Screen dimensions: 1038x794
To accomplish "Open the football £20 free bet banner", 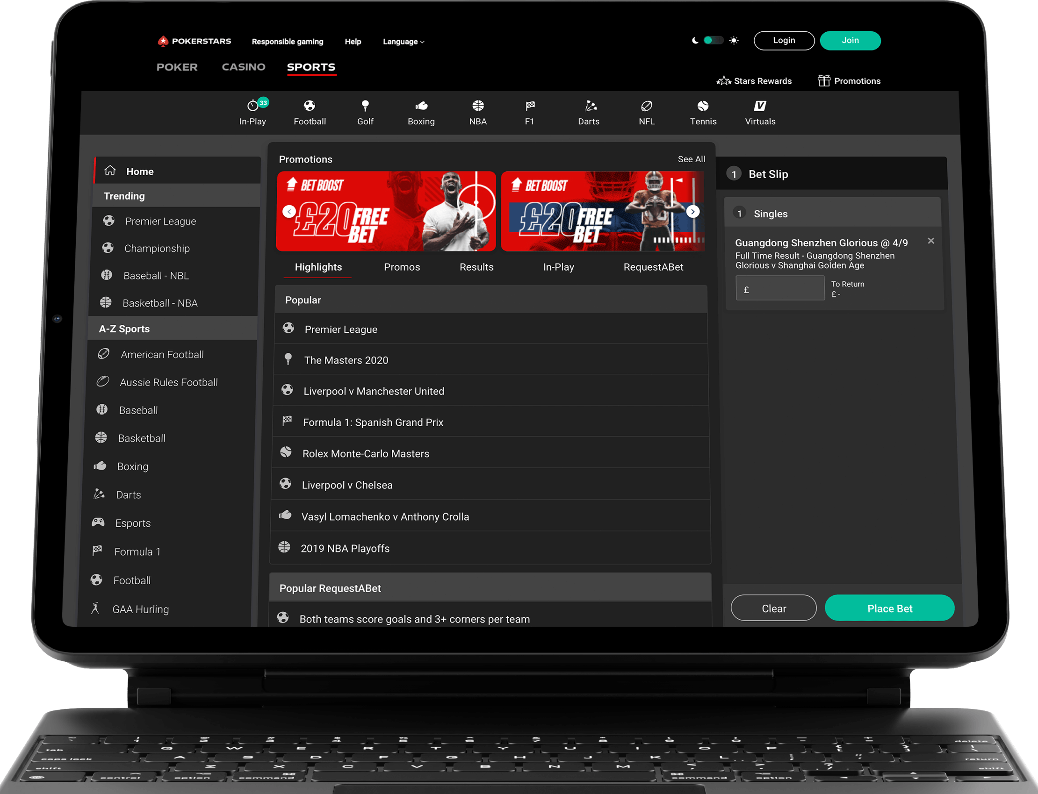I will click(386, 211).
